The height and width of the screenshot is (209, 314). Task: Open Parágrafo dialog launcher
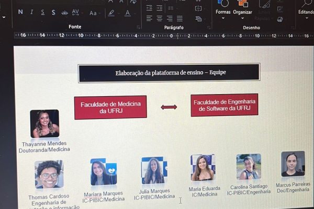coord(208,27)
